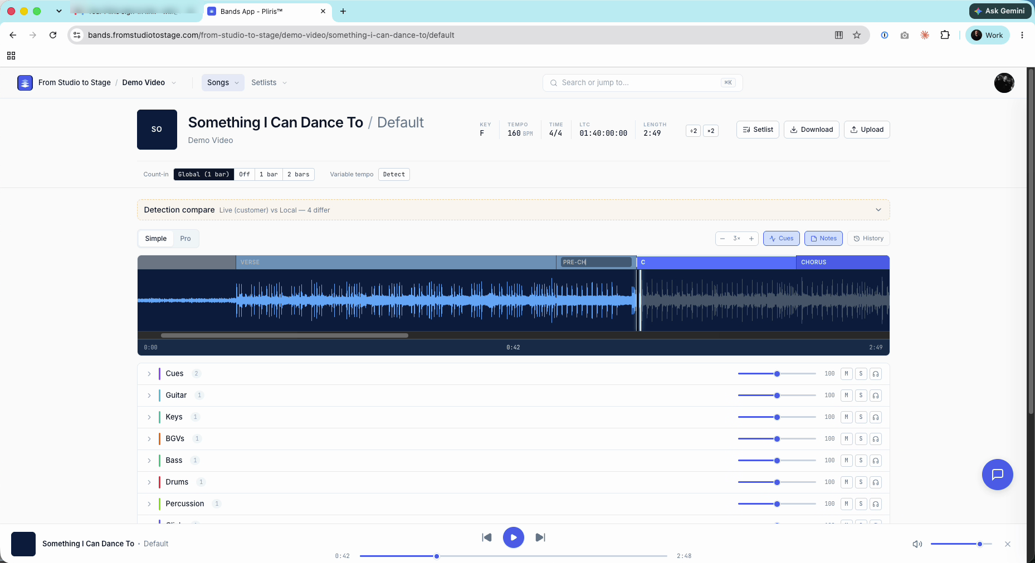Click the Detect variable tempo button
Viewport: 1035px width, 563px height.
coord(394,175)
